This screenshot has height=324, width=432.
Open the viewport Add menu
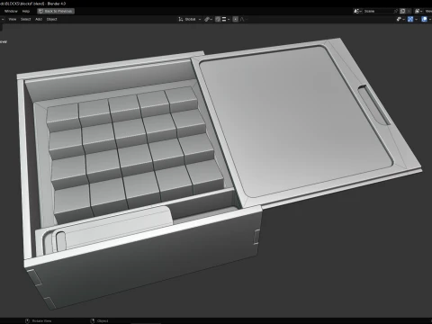pos(39,19)
